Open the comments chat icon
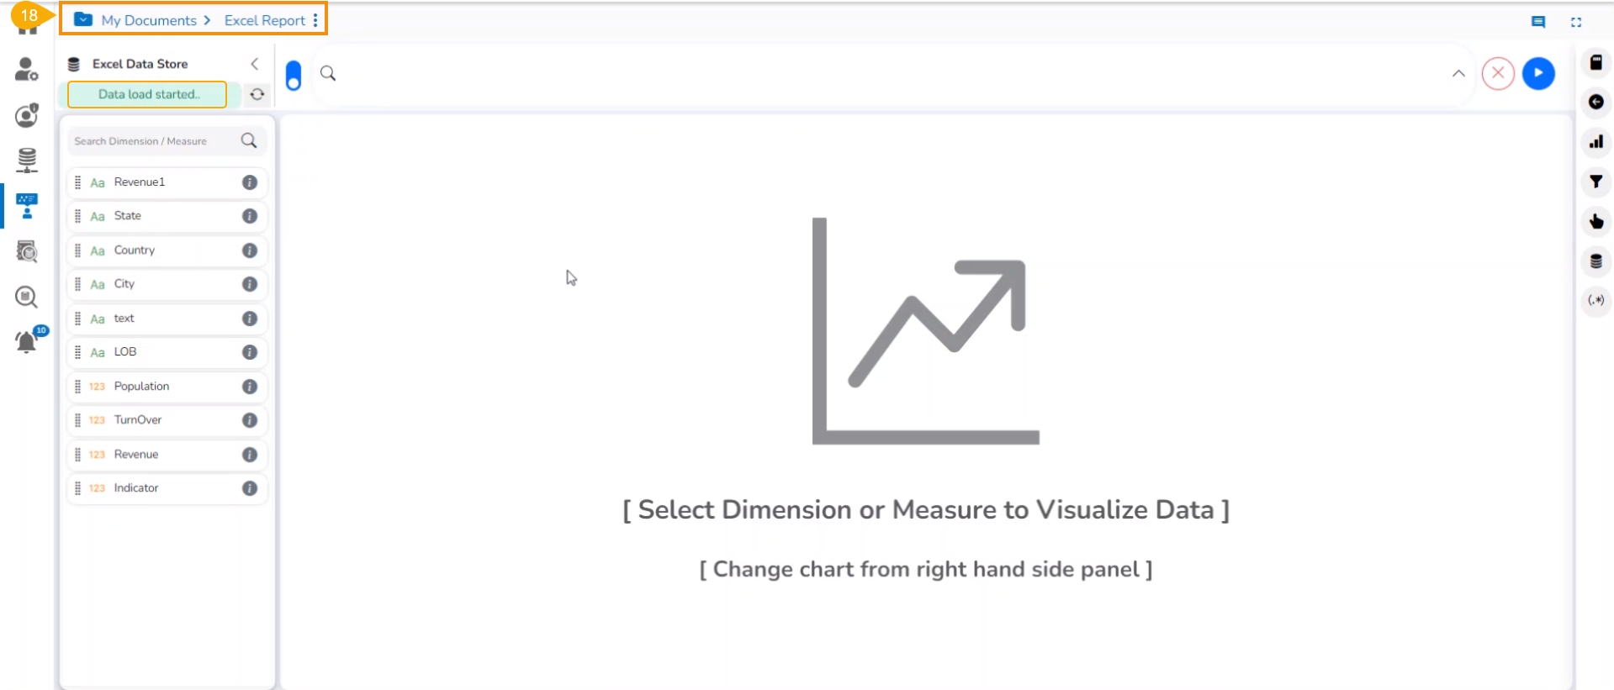 [1538, 22]
